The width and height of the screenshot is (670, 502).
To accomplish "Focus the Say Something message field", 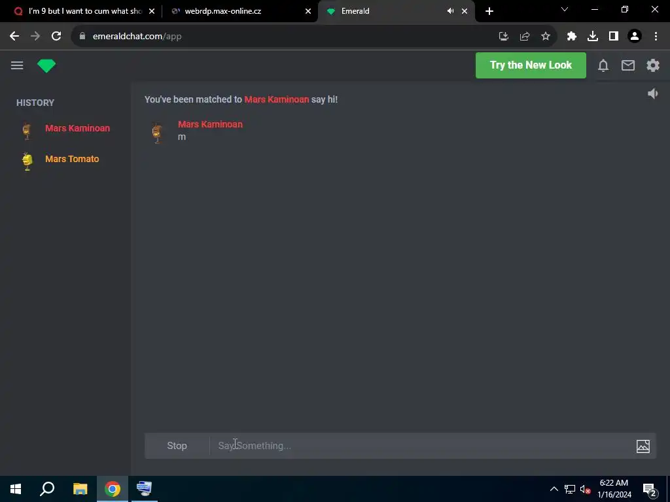I will (421, 446).
